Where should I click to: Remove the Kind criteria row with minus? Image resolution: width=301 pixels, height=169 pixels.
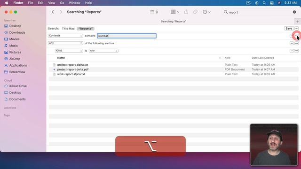pos(292,51)
